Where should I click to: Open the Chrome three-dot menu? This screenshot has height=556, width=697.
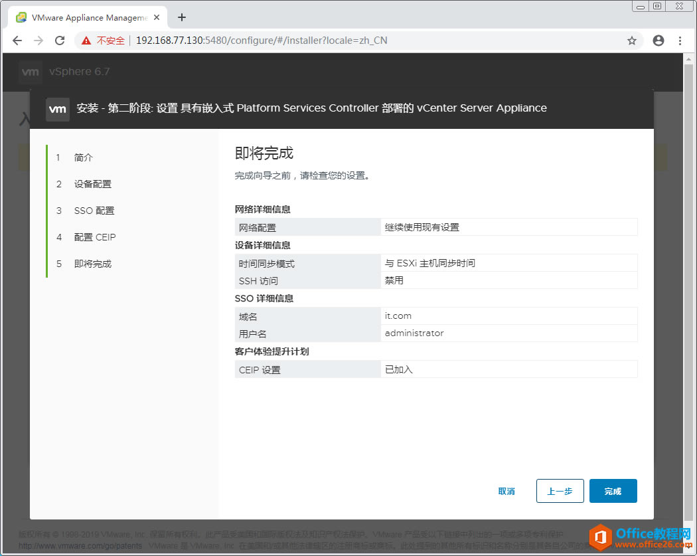click(x=680, y=41)
